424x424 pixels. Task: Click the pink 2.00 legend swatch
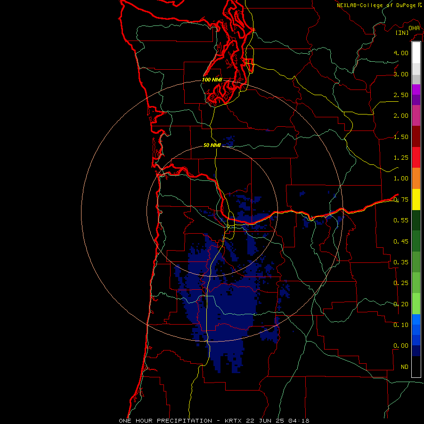click(416, 115)
